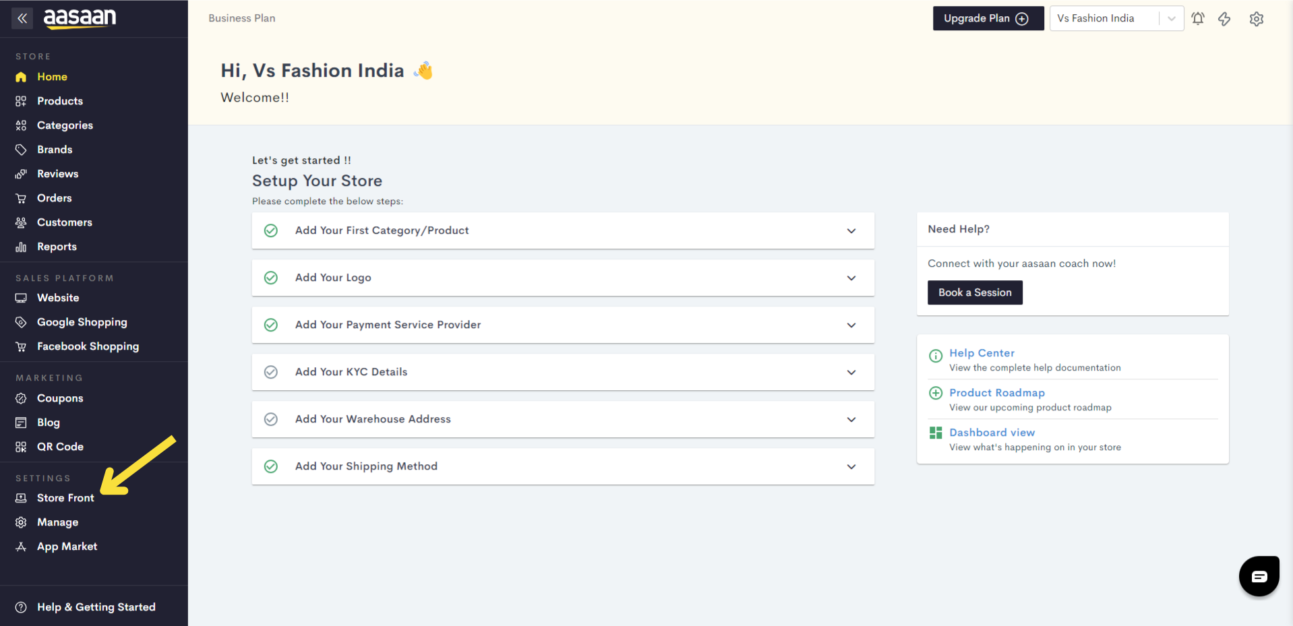Click the Home house icon
Viewport: 1293px width, 626px height.
pos(21,77)
